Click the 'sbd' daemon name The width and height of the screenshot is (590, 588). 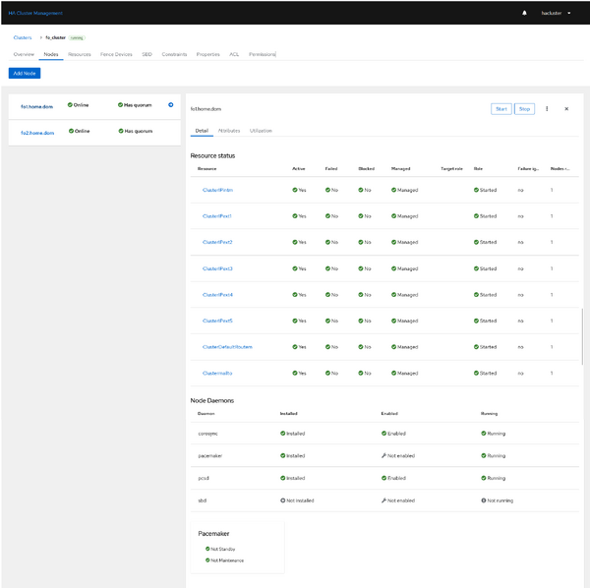202,500
